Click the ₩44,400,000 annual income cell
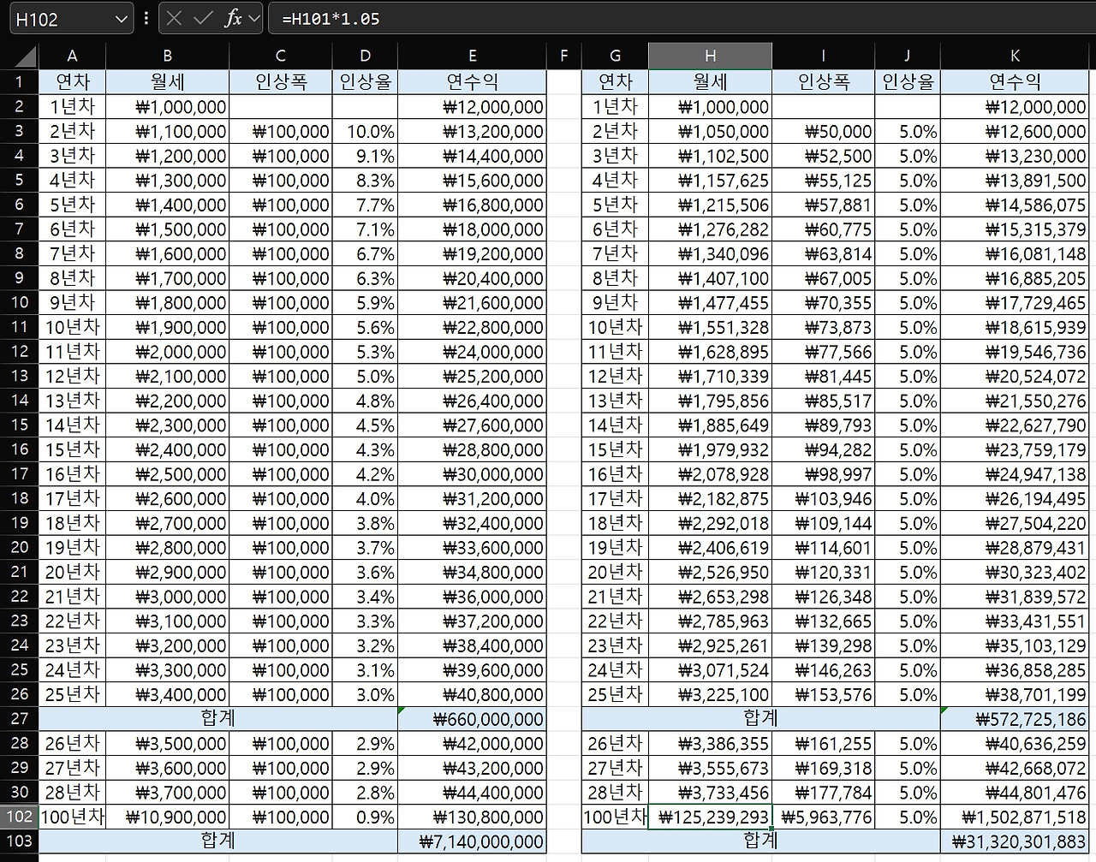Viewport: 1096px width, 862px height. 472,793
